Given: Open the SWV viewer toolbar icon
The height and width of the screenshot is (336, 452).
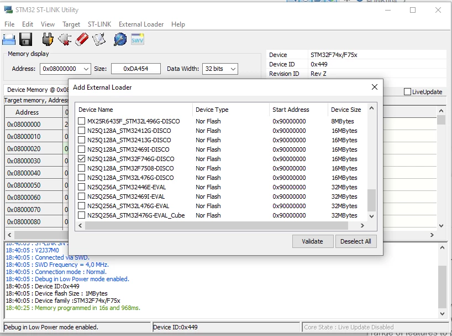Looking at the screenshot, I should [138, 39].
